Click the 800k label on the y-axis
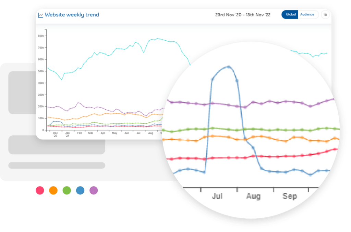The height and width of the screenshot is (232, 351). [41, 36]
